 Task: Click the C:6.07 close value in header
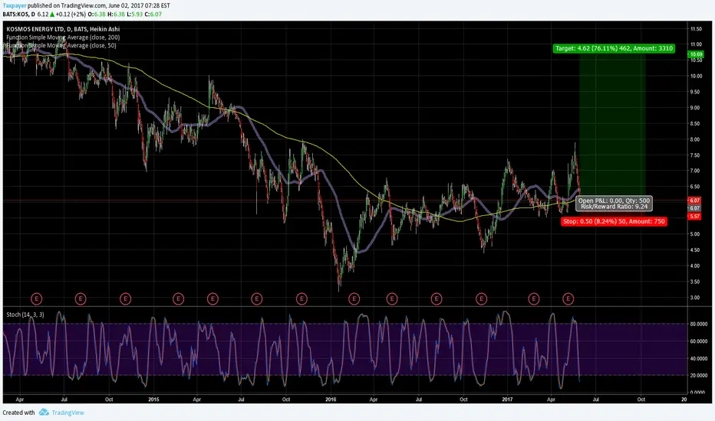pyautogui.click(x=153, y=14)
